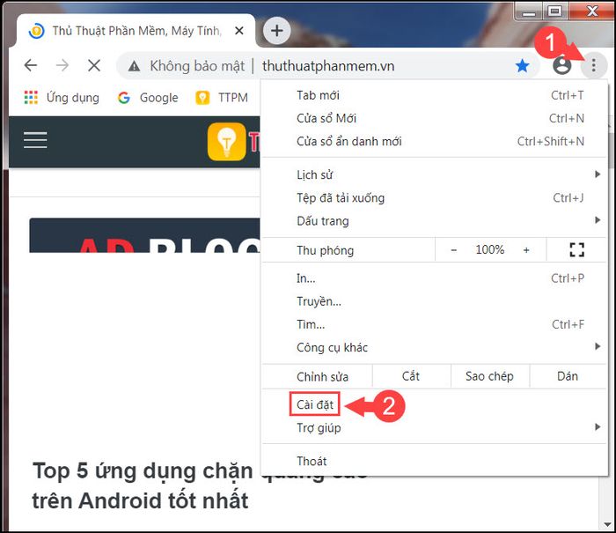Choose Truyền... cast option

[434, 301]
